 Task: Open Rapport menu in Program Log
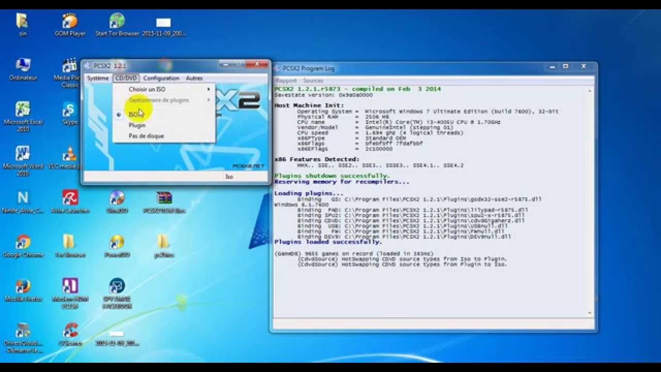[x=286, y=81]
